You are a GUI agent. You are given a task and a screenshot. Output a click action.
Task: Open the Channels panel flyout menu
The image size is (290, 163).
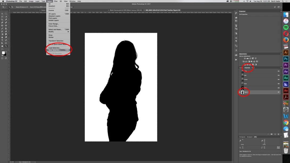[x=281, y=68]
